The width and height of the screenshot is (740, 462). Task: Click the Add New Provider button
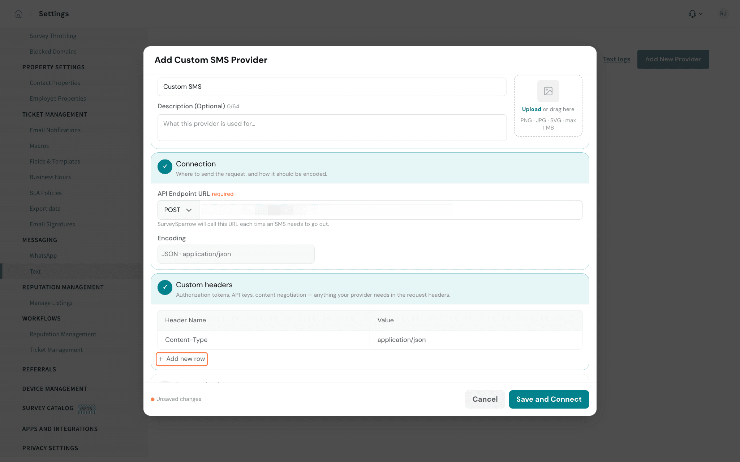[x=673, y=59]
